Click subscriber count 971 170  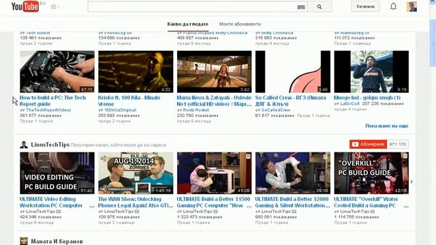[x=398, y=144]
